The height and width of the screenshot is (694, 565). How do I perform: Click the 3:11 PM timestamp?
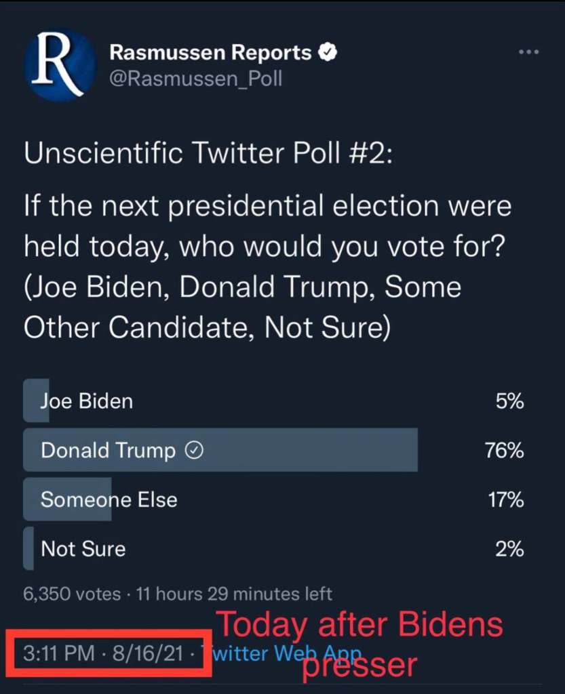pyautogui.click(x=58, y=654)
